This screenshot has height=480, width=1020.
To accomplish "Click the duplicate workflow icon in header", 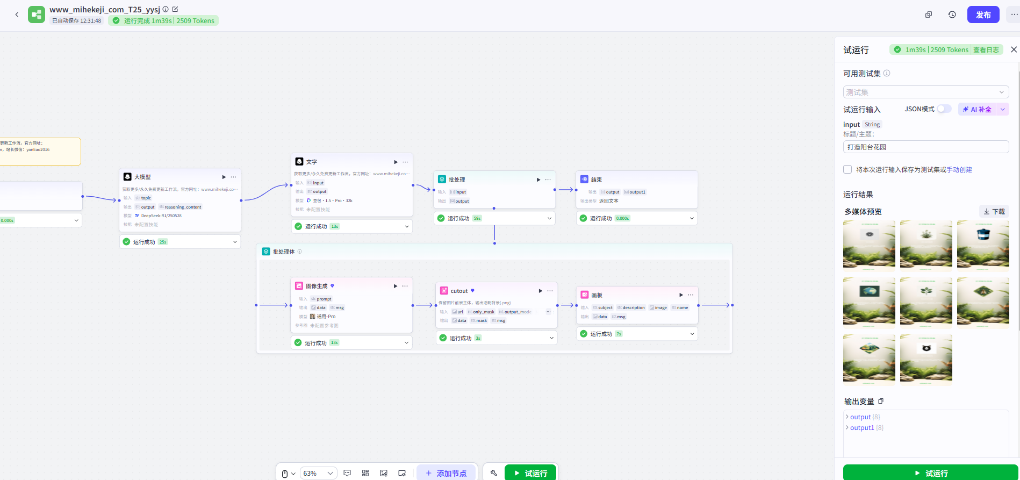I will tap(929, 15).
